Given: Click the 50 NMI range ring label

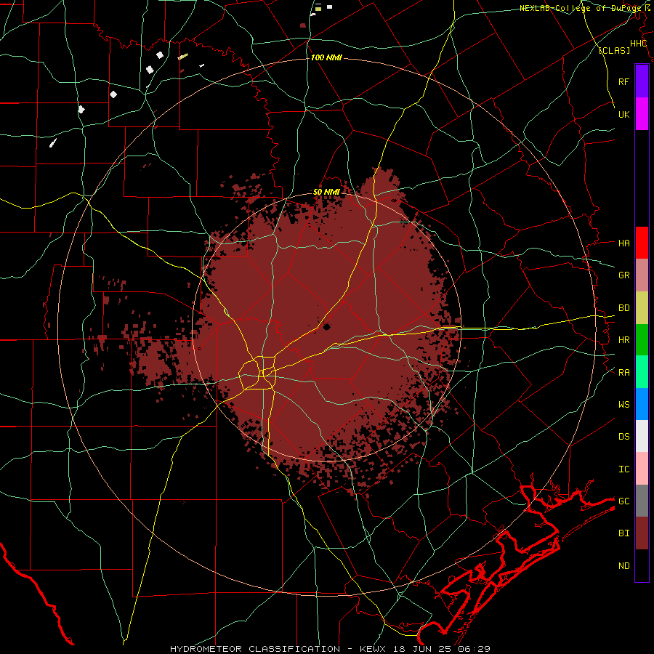Looking at the screenshot, I should tap(326, 192).
